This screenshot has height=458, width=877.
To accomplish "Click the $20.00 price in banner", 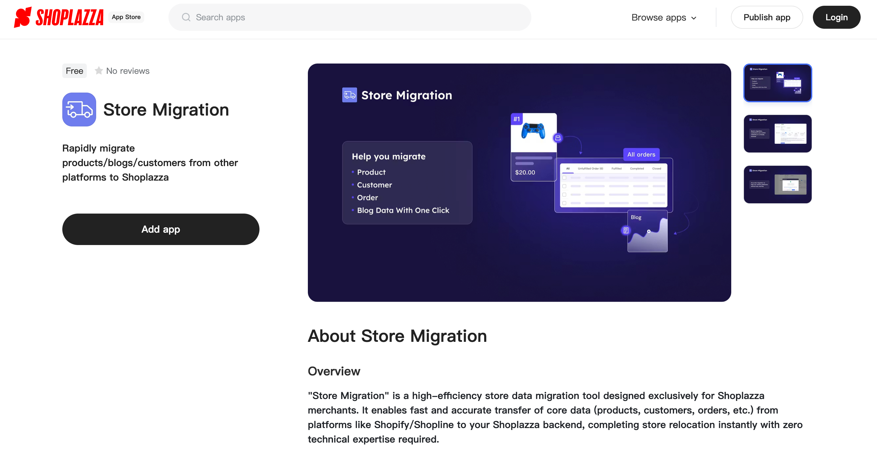I will click(525, 172).
